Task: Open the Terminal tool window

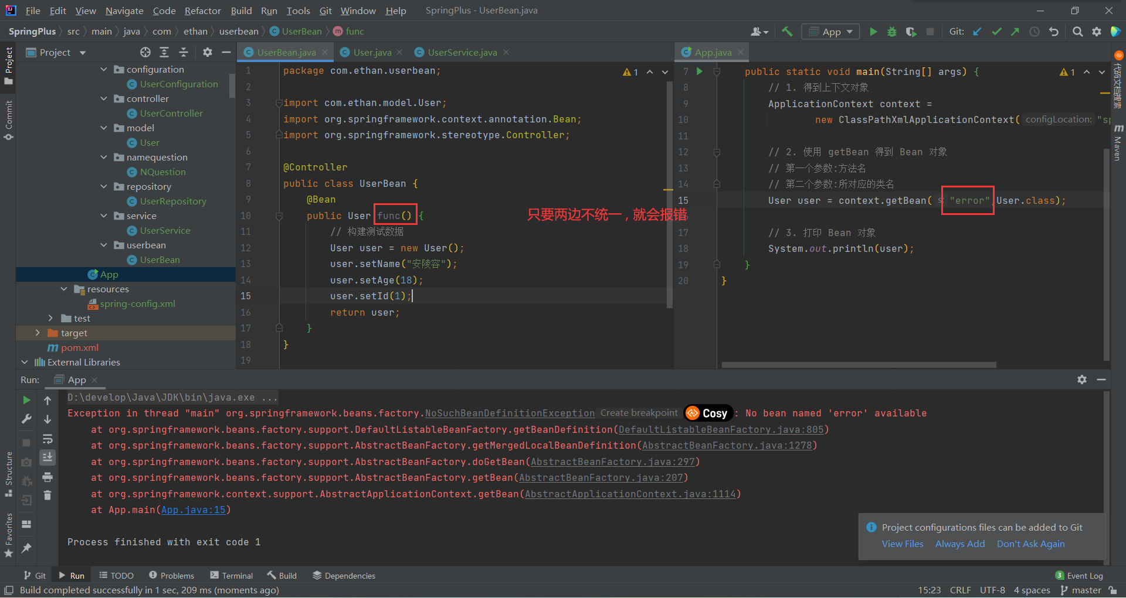Action: tap(232, 576)
